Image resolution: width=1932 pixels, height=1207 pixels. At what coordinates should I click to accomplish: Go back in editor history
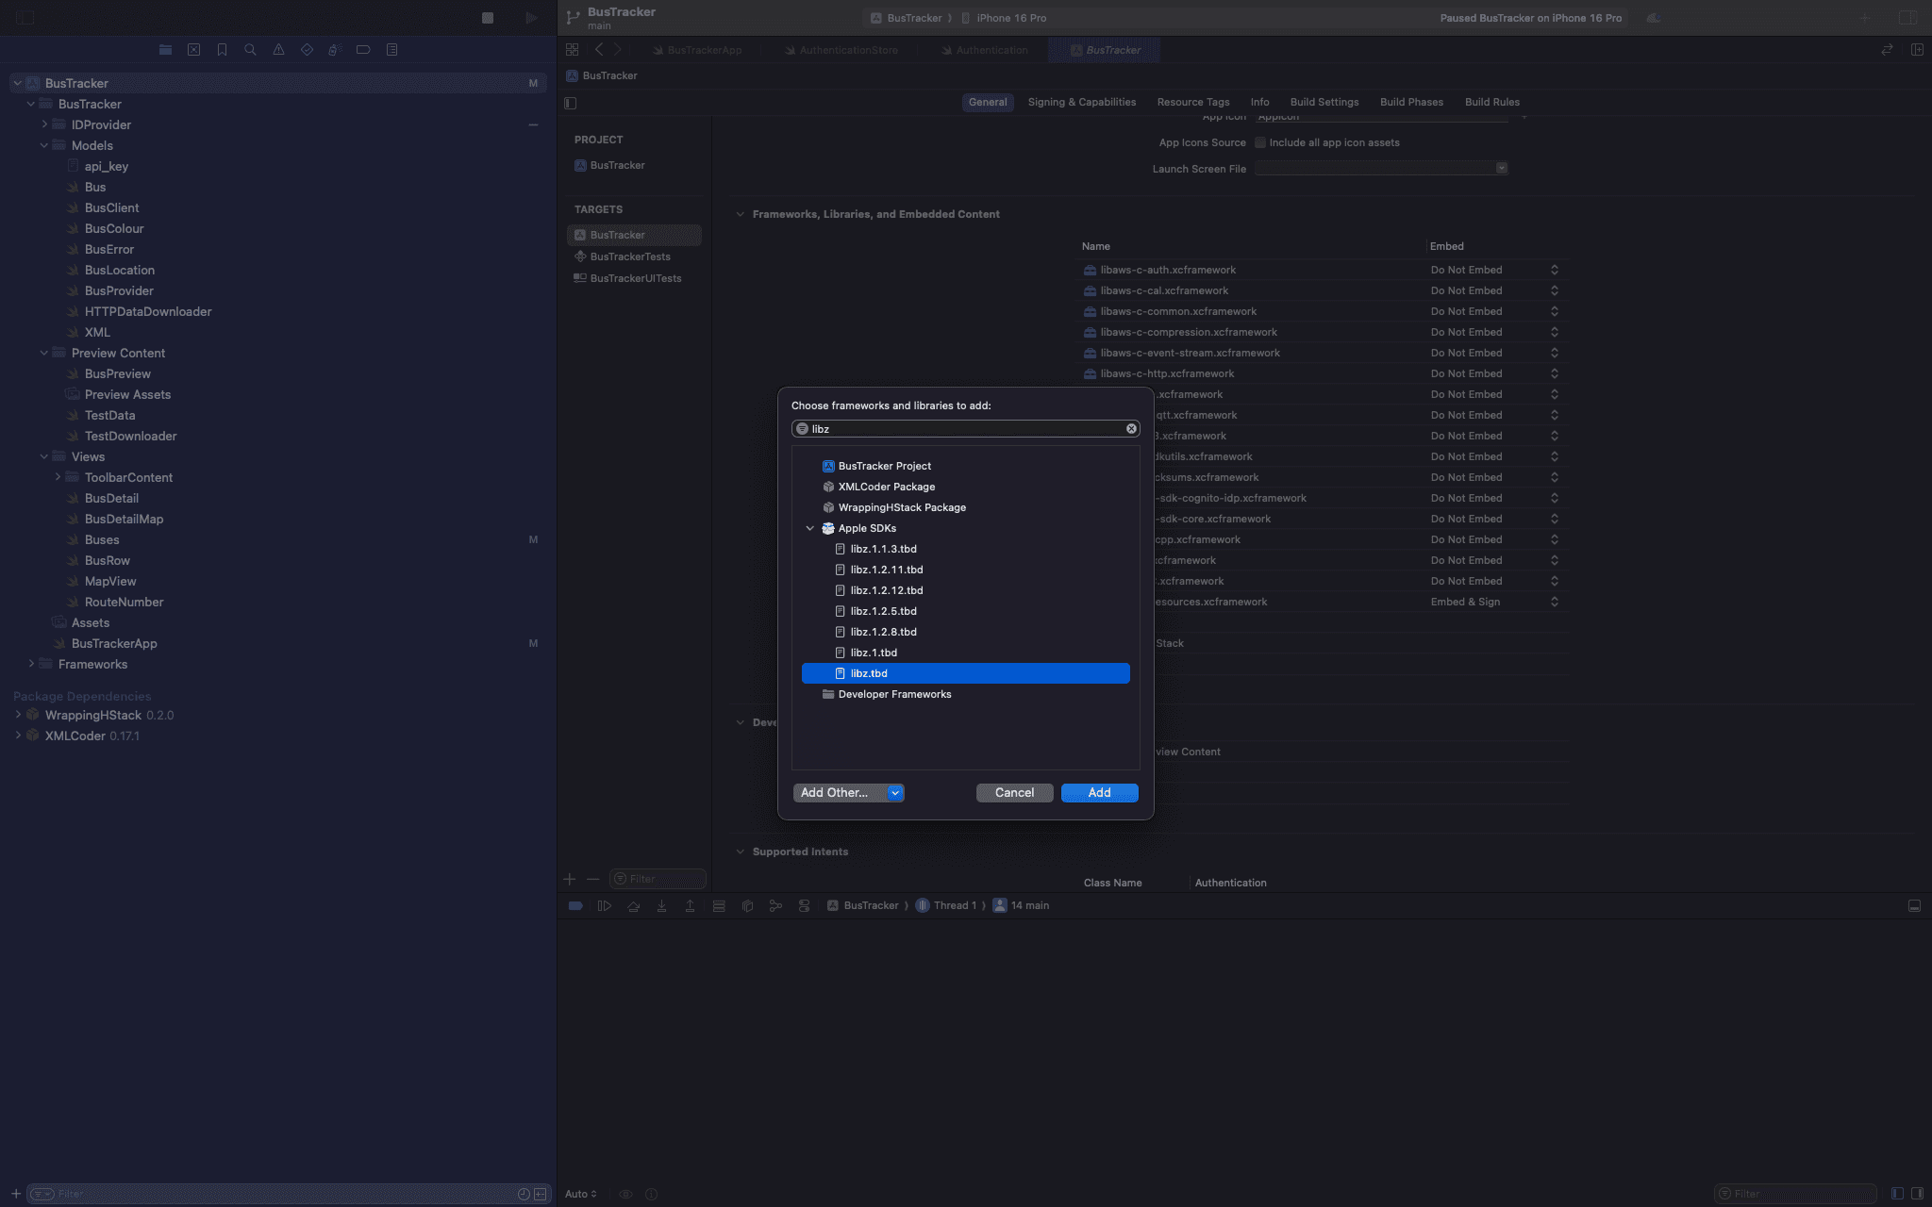coord(598,50)
